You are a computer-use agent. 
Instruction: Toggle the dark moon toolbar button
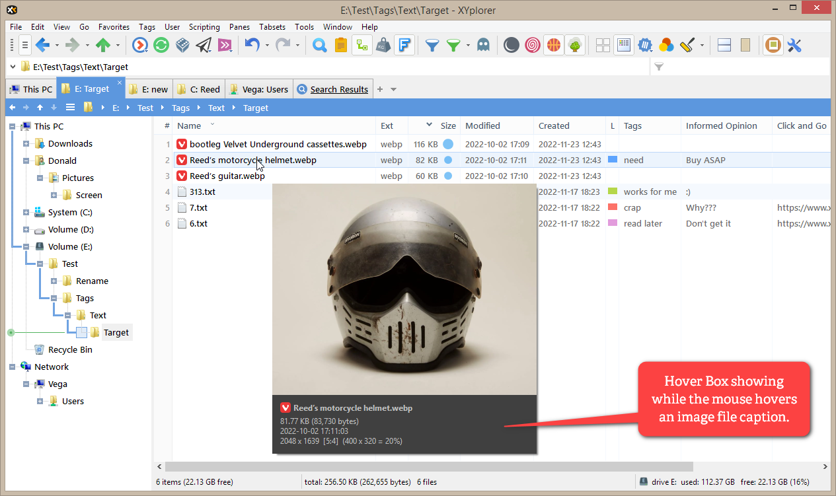click(511, 45)
